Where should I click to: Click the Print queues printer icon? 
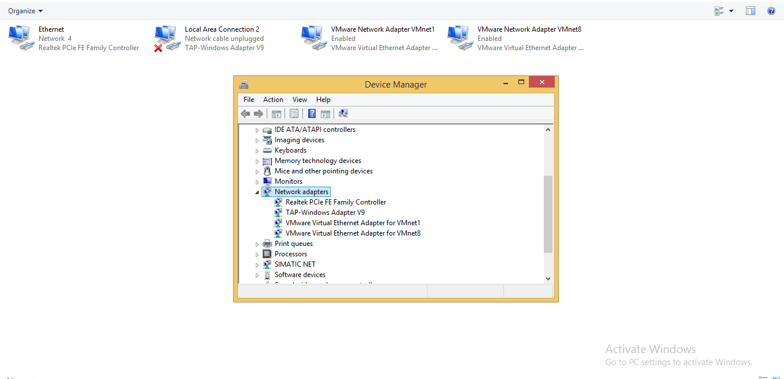pyautogui.click(x=267, y=244)
